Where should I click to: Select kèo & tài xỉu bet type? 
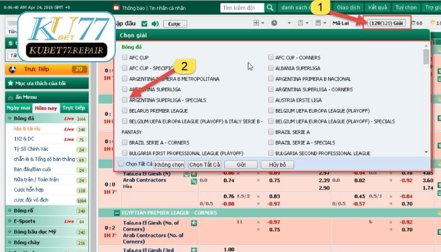[27, 129]
